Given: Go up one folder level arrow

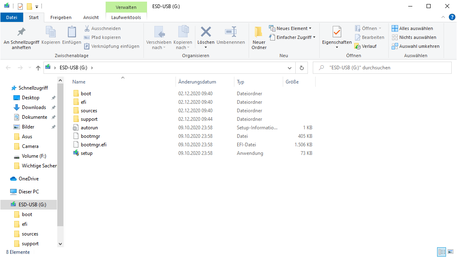Looking at the screenshot, I should click(38, 68).
